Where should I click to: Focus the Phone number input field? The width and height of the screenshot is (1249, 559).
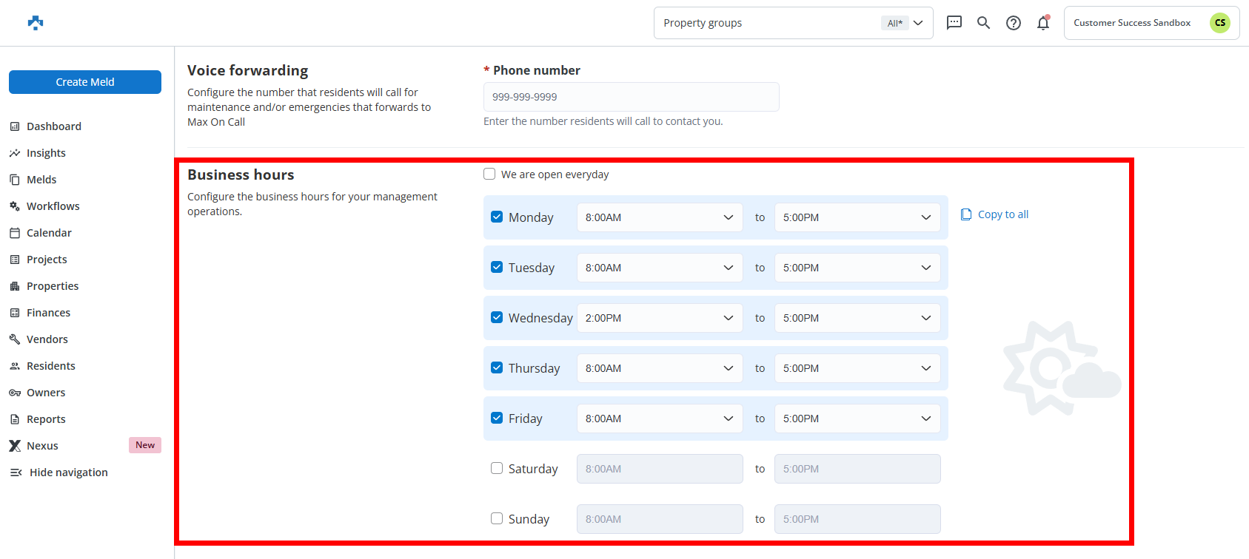[x=631, y=97]
